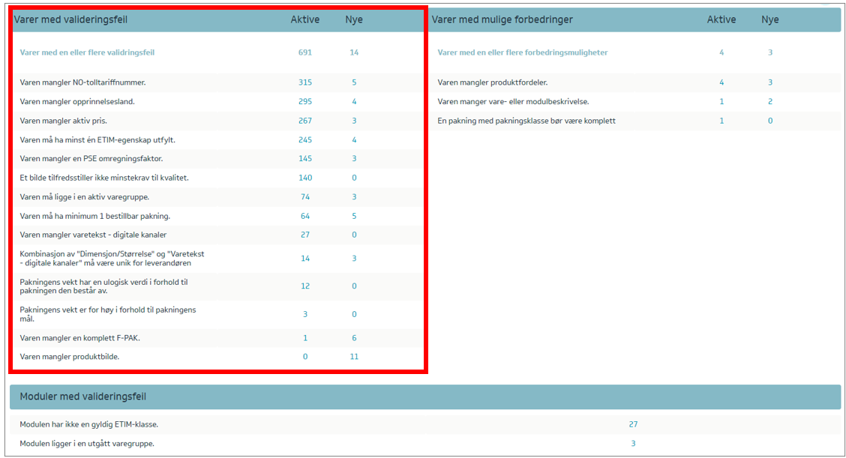Click count 3 for modules in utgått varegruppe
The image size is (846, 458).
pyautogui.click(x=633, y=444)
